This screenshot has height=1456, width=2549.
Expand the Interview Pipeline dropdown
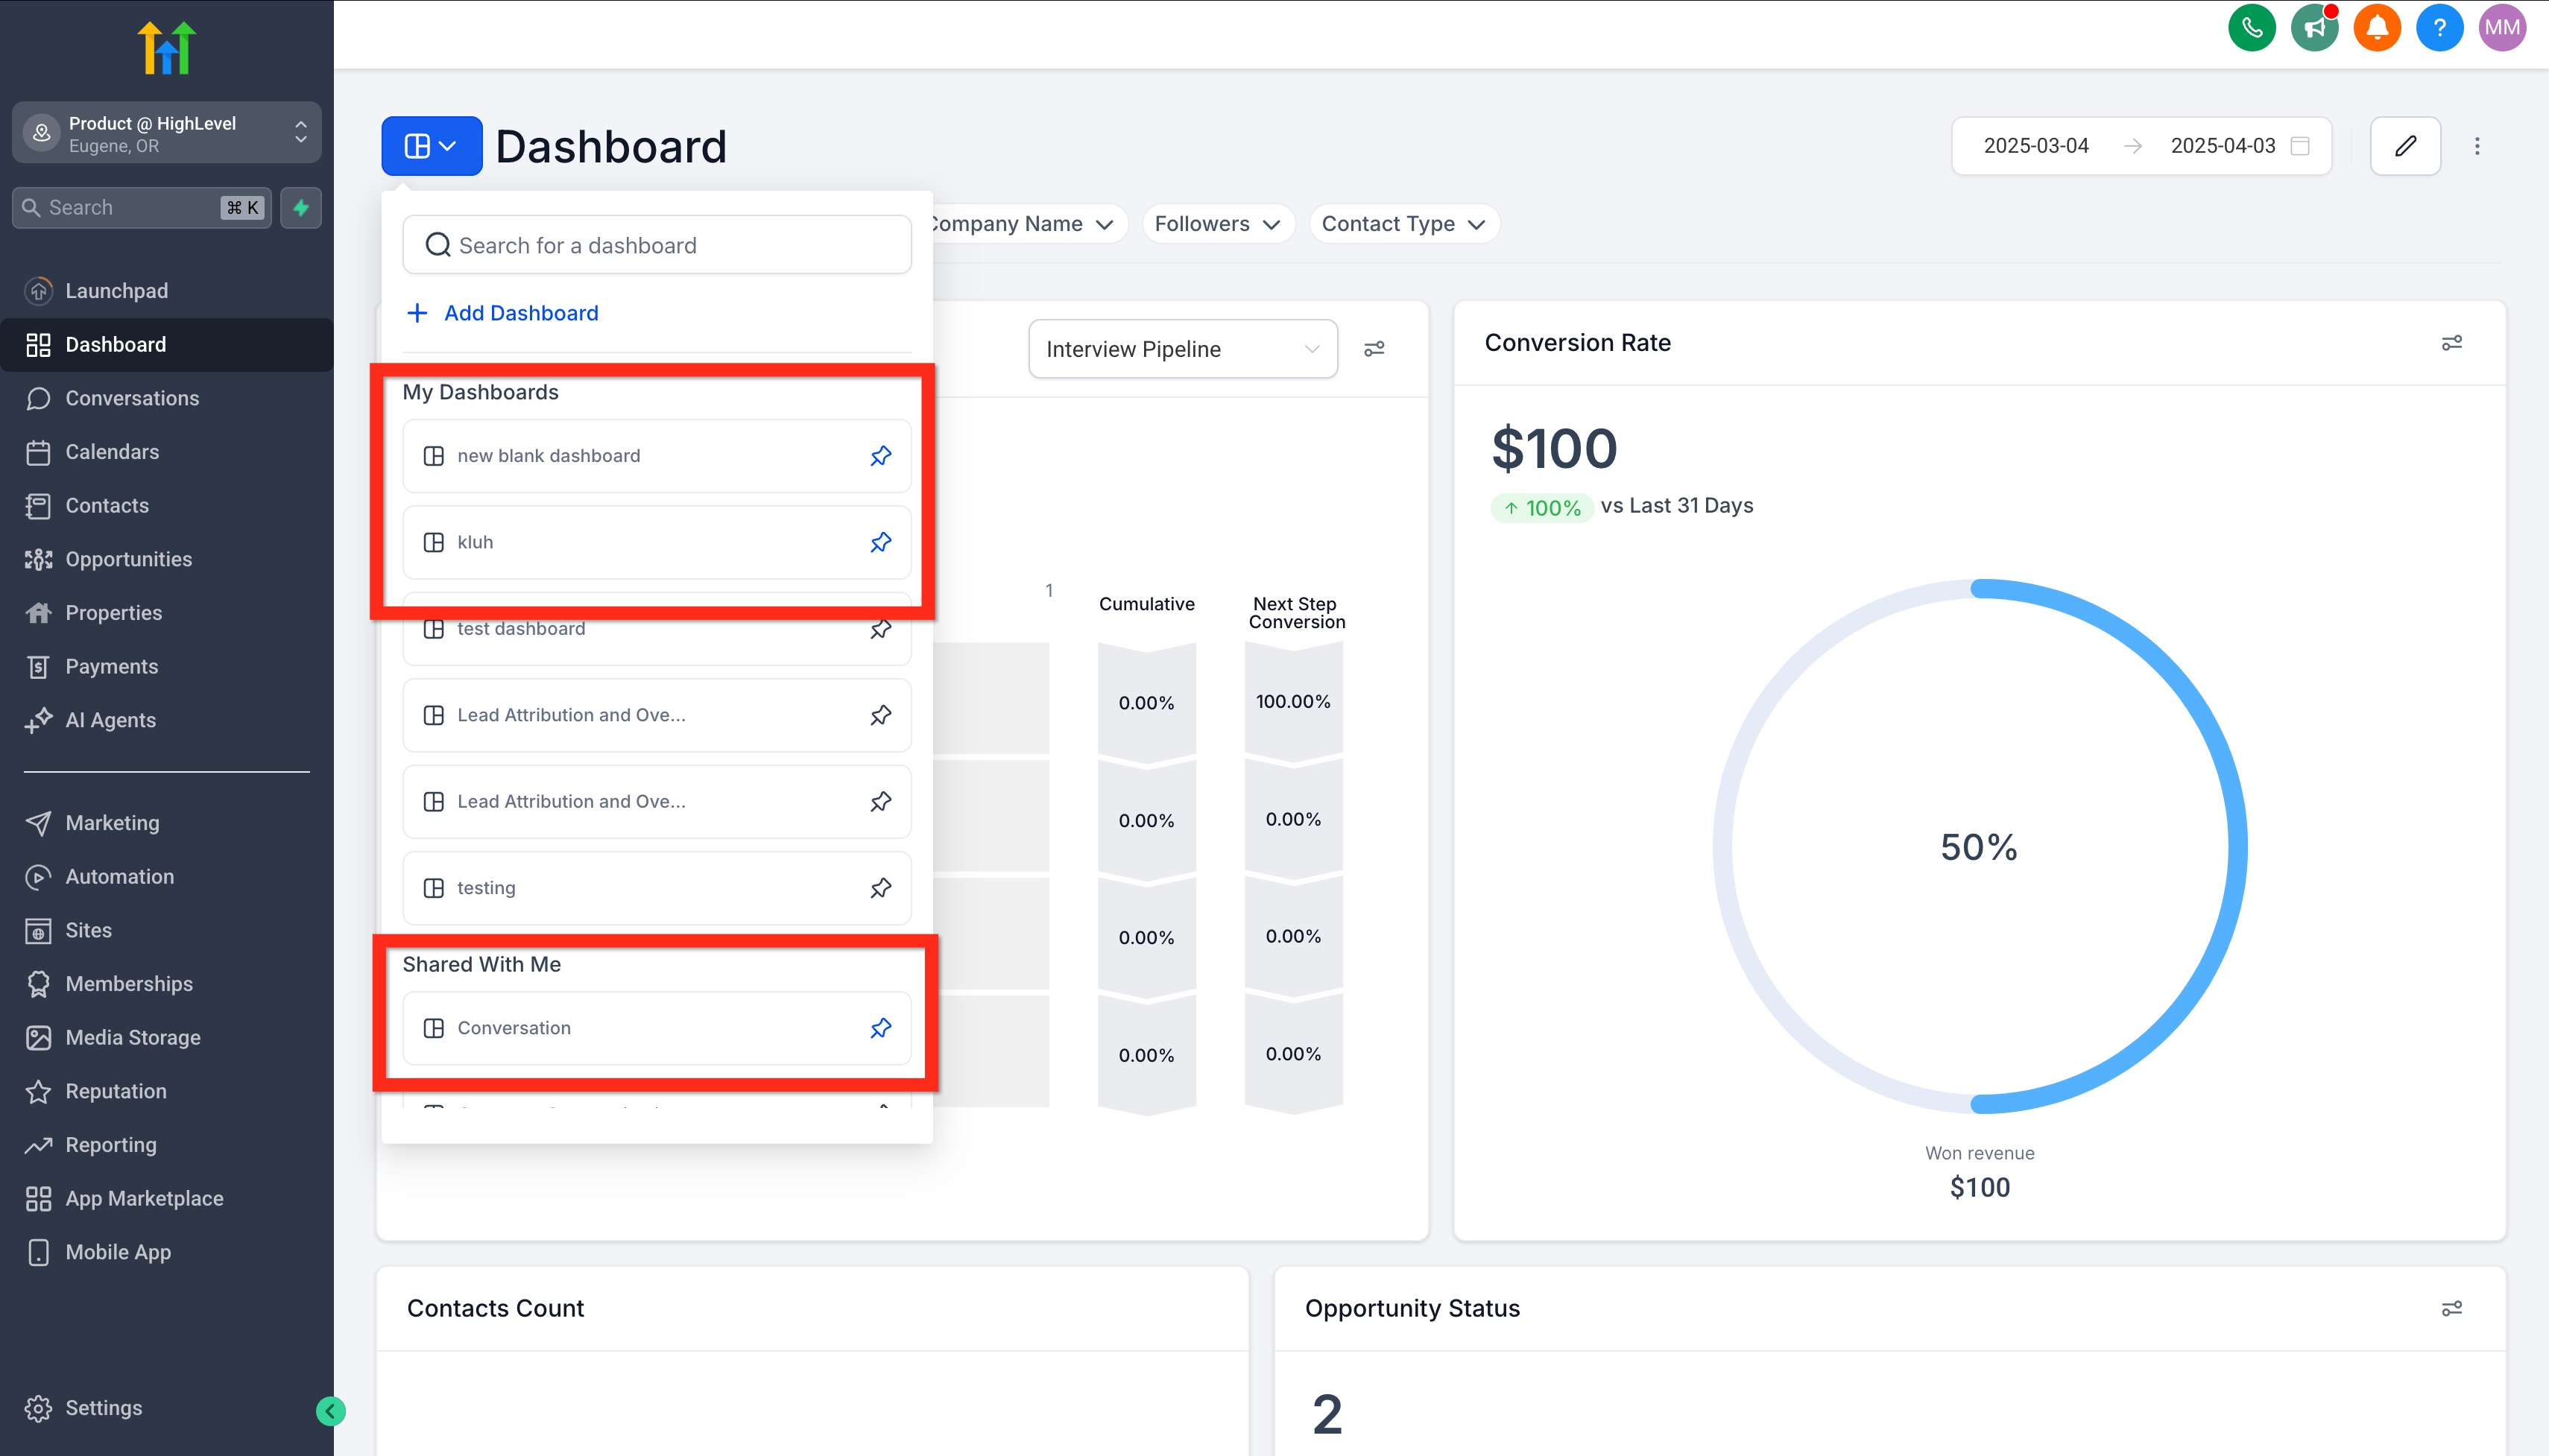1182,349
